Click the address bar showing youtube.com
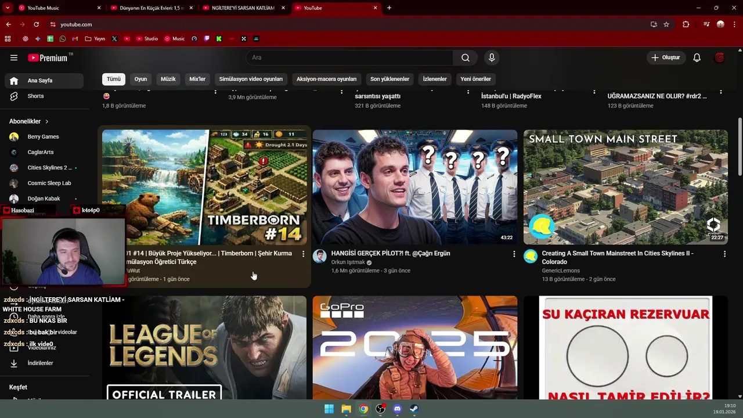The height and width of the screenshot is (418, 743). click(348, 24)
